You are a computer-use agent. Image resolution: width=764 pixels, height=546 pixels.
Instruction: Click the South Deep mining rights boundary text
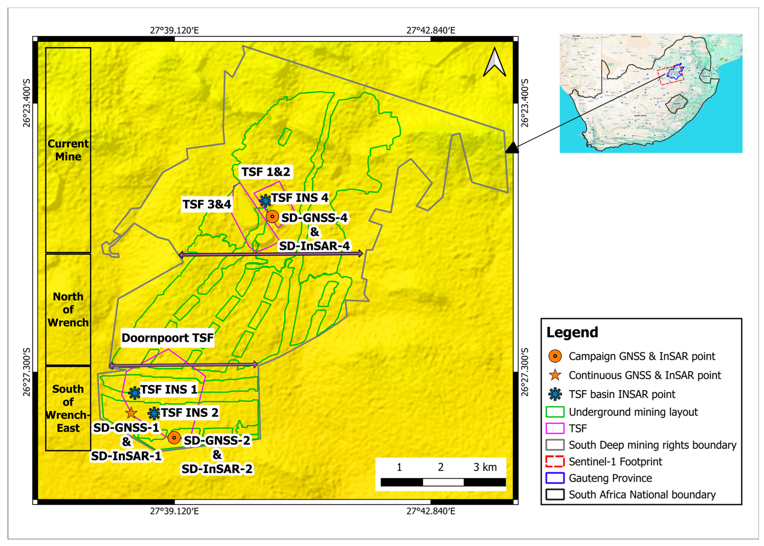(653, 445)
